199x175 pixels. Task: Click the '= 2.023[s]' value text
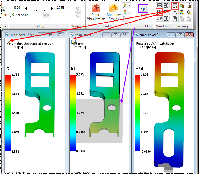(79, 47)
